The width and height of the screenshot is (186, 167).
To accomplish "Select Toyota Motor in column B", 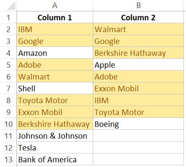I will click(138, 112).
